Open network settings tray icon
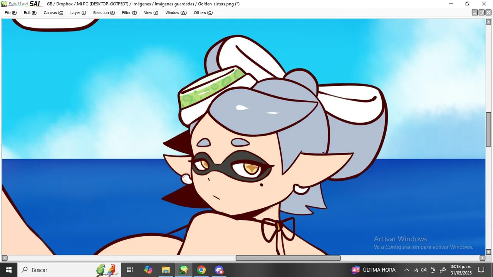The height and width of the screenshot is (277, 493). [416, 270]
